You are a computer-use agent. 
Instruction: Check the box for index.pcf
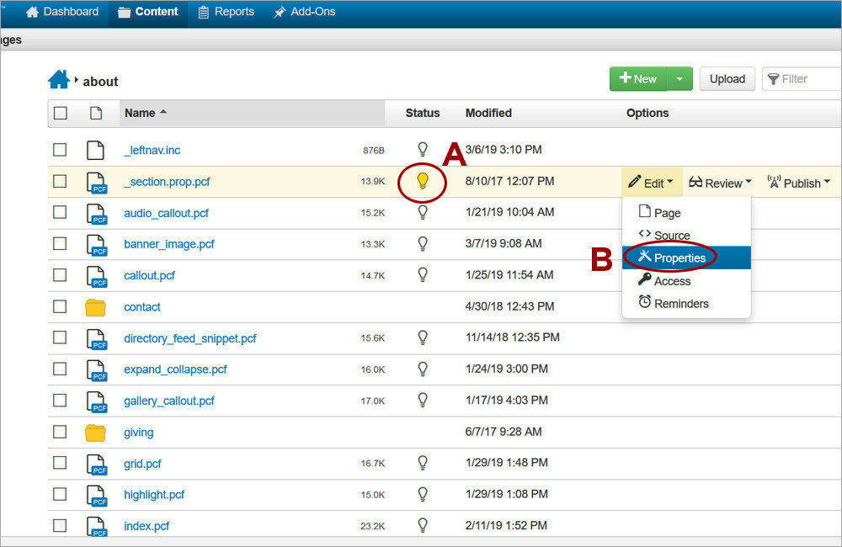pyautogui.click(x=60, y=525)
